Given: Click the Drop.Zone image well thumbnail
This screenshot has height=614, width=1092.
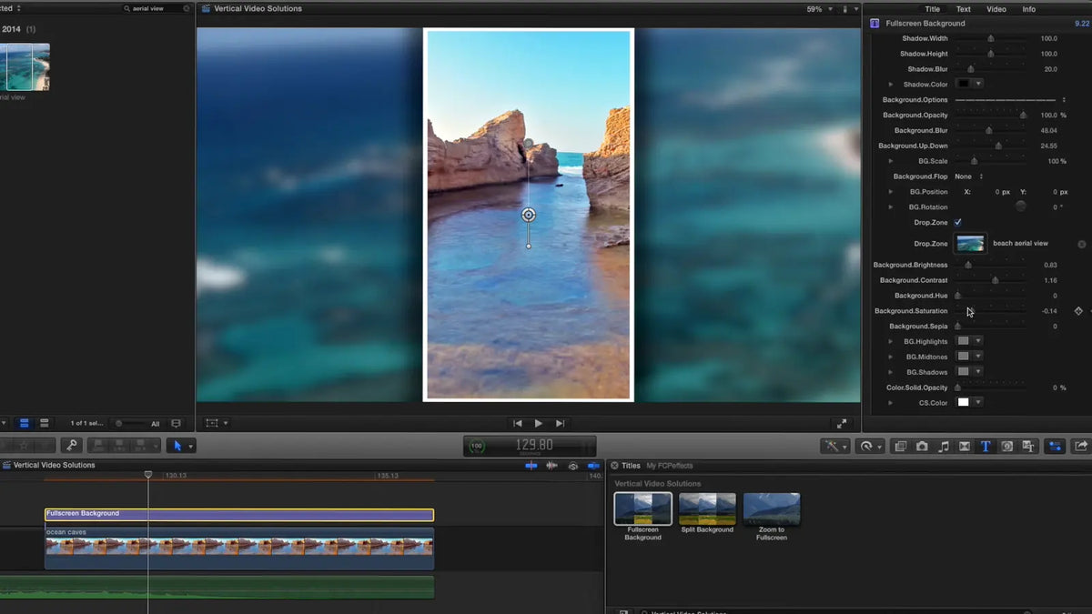Looking at the screenshot, I should point(971,244).
